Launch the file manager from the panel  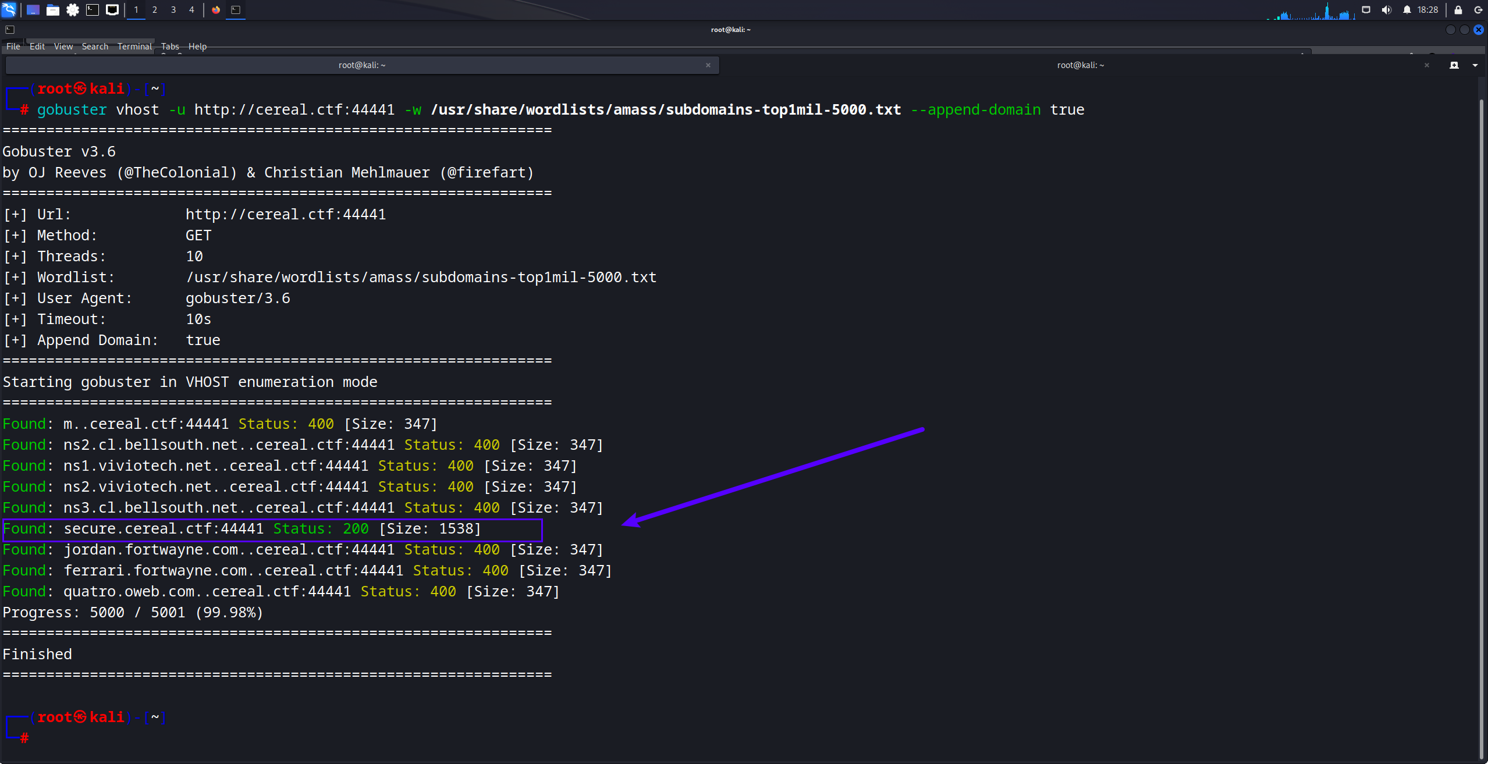(x=53, y=10)
